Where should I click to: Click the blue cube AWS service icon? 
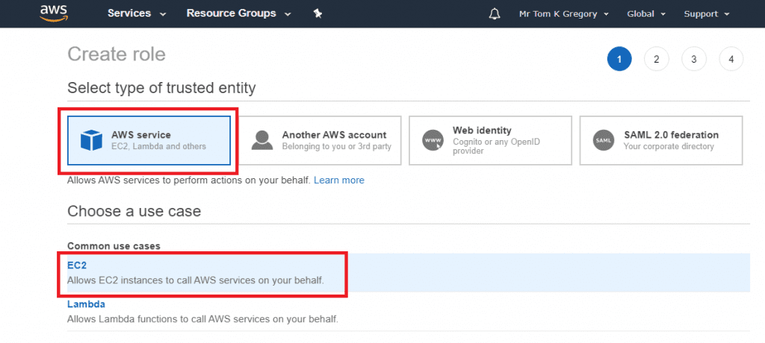coord(91,140)
